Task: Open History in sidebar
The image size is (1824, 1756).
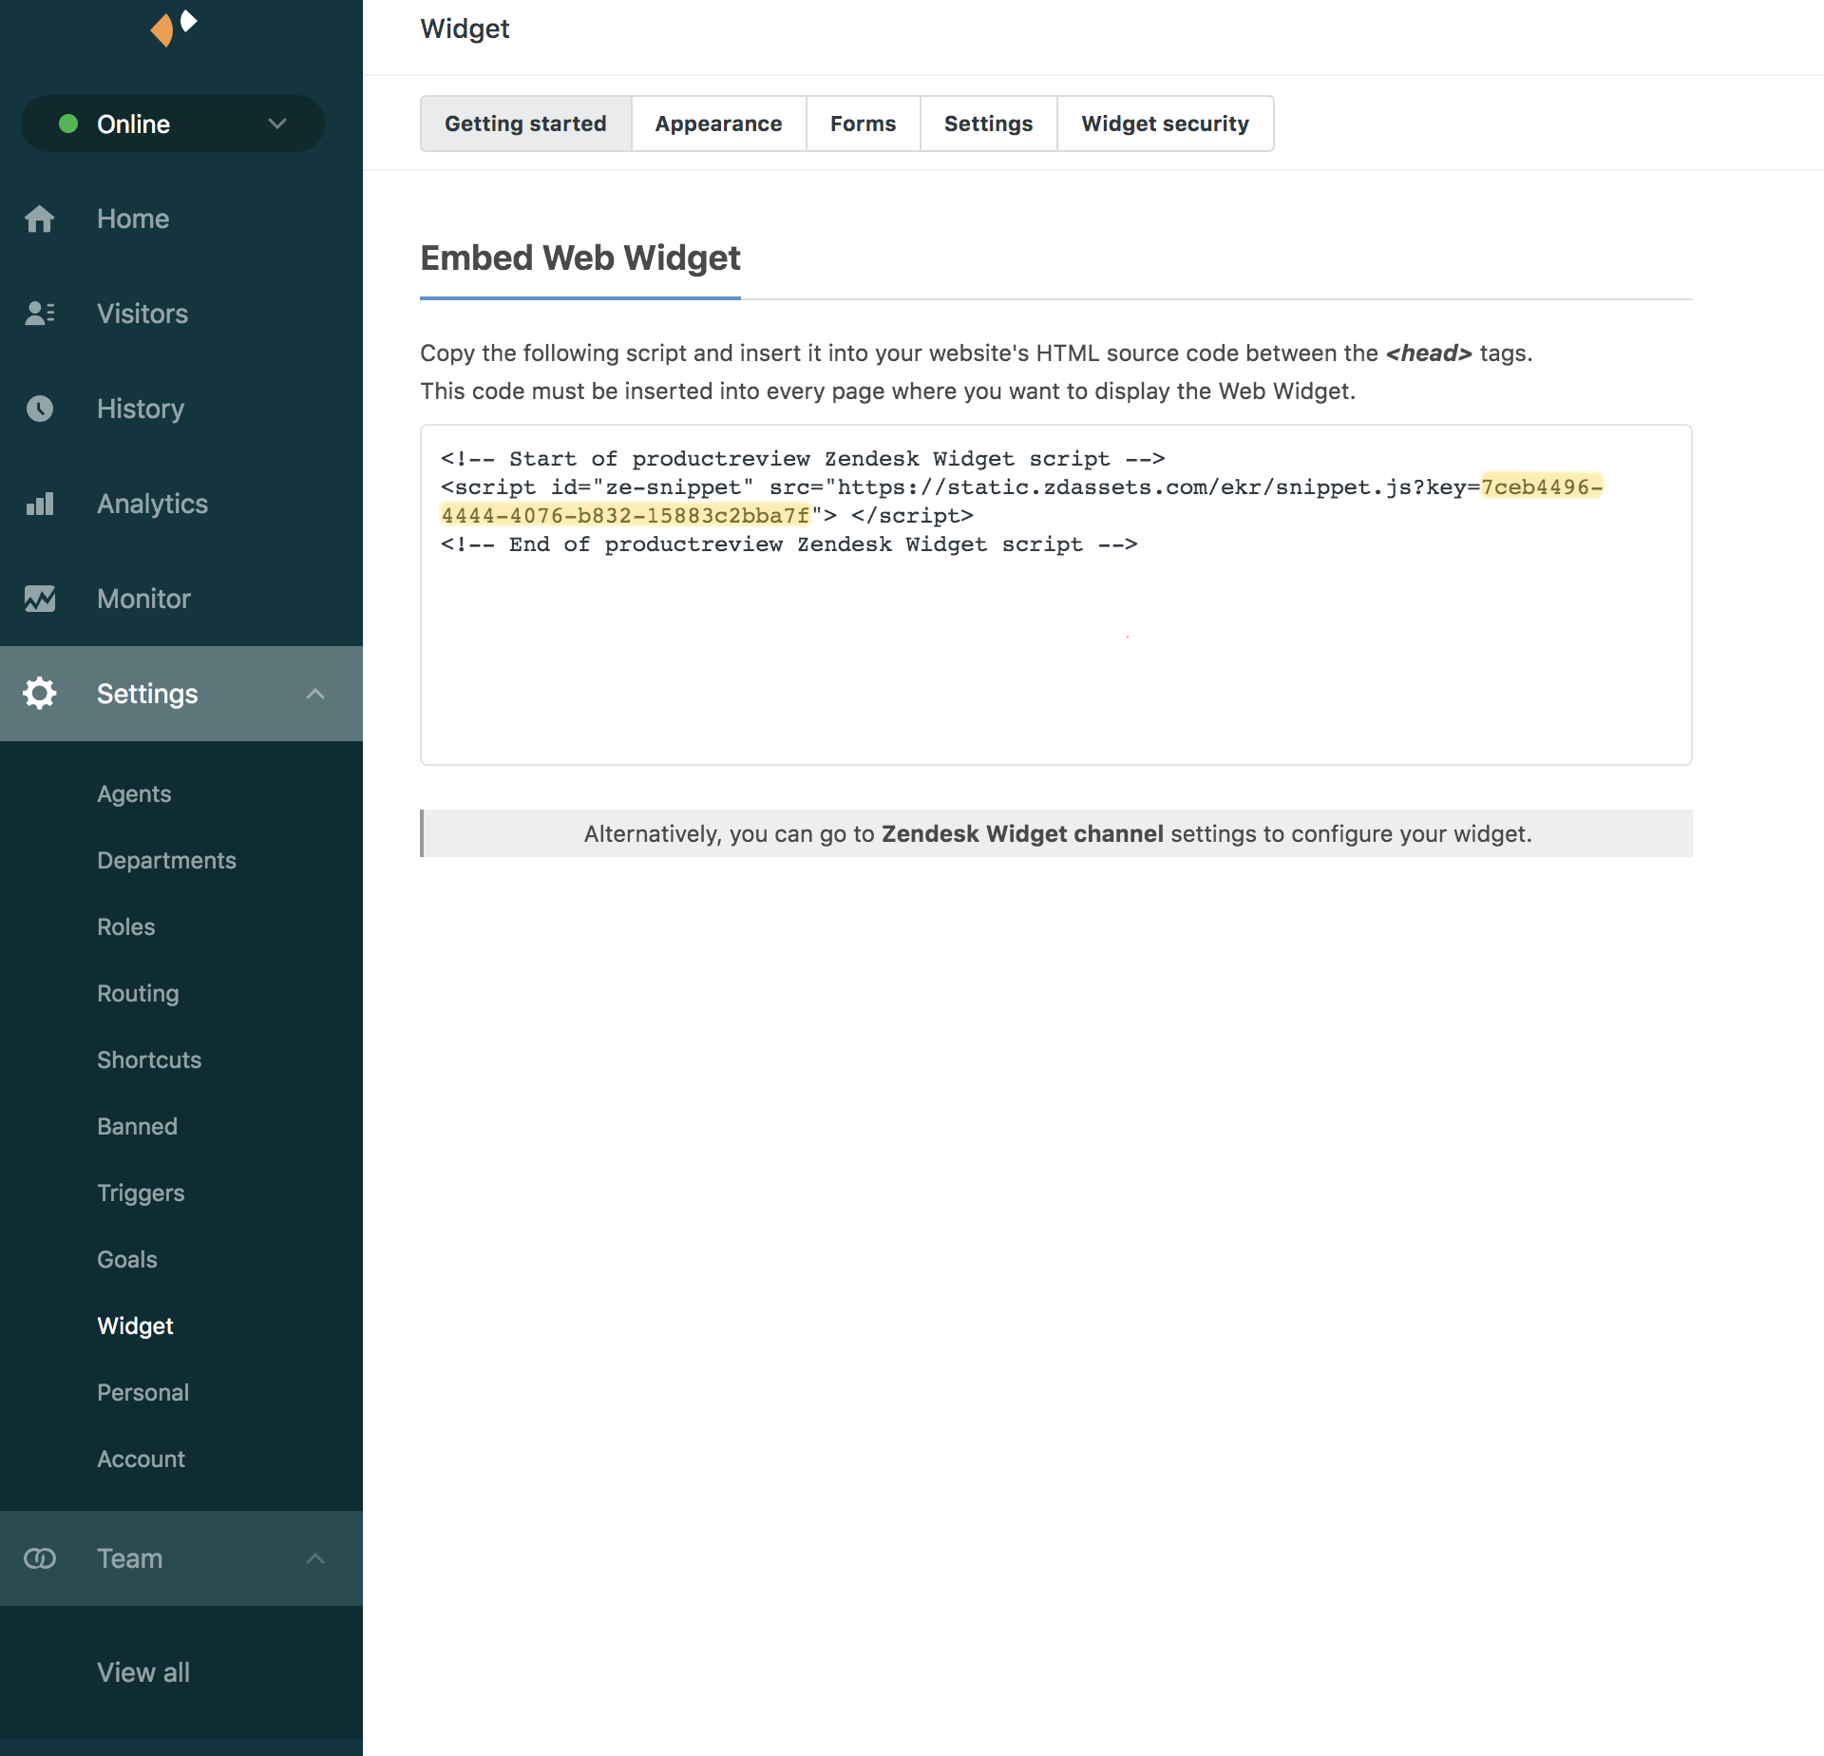Action: point(181,409)
